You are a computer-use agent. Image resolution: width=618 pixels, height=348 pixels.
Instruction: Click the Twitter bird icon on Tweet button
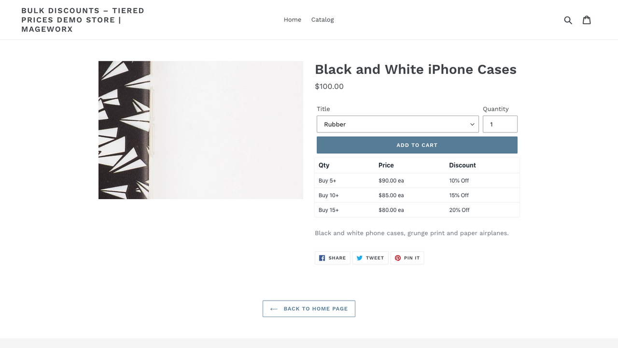click(359, 258)
